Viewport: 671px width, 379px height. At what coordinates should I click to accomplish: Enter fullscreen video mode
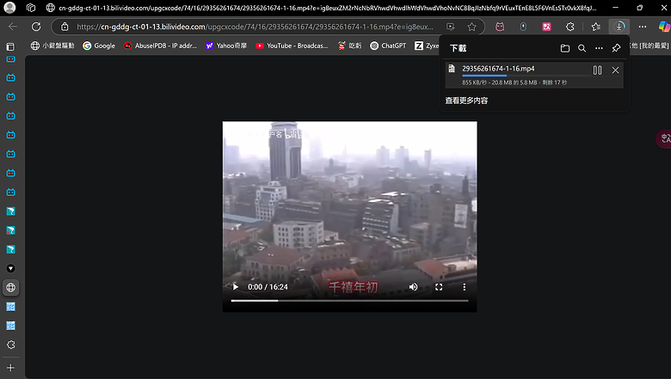439,287
